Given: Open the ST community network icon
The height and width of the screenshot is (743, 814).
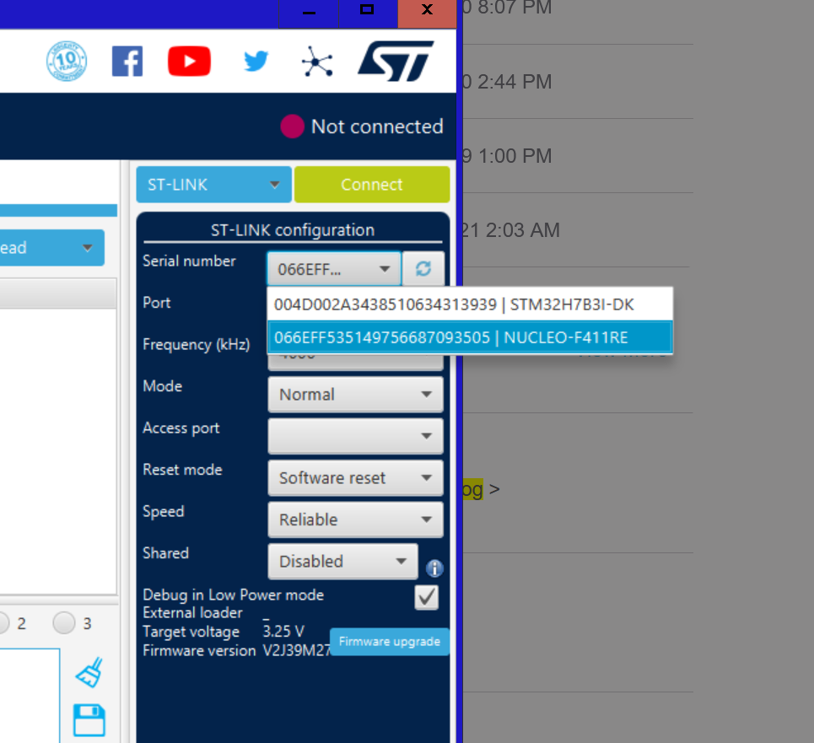Looking at the screenshot, I should pyautogui.click(x=317, y=62).
